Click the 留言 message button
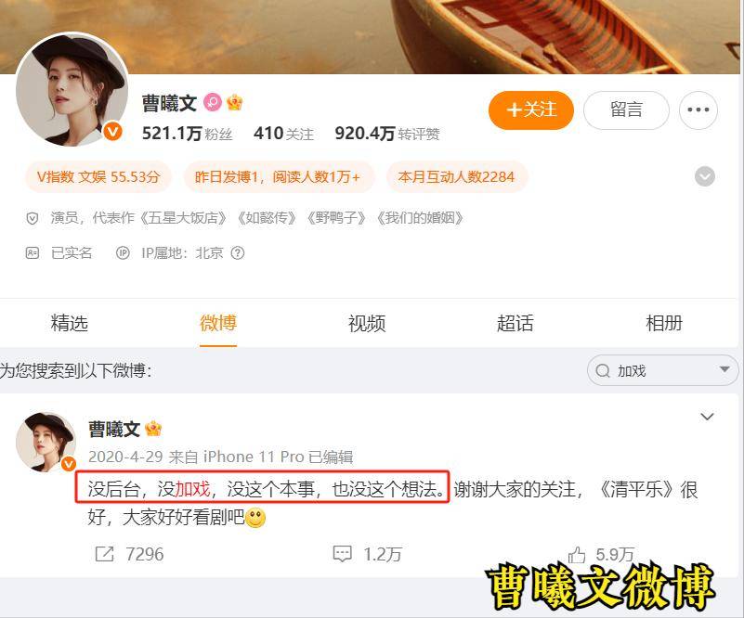Screen dimensions: 744x618 [x=626, y=109]
